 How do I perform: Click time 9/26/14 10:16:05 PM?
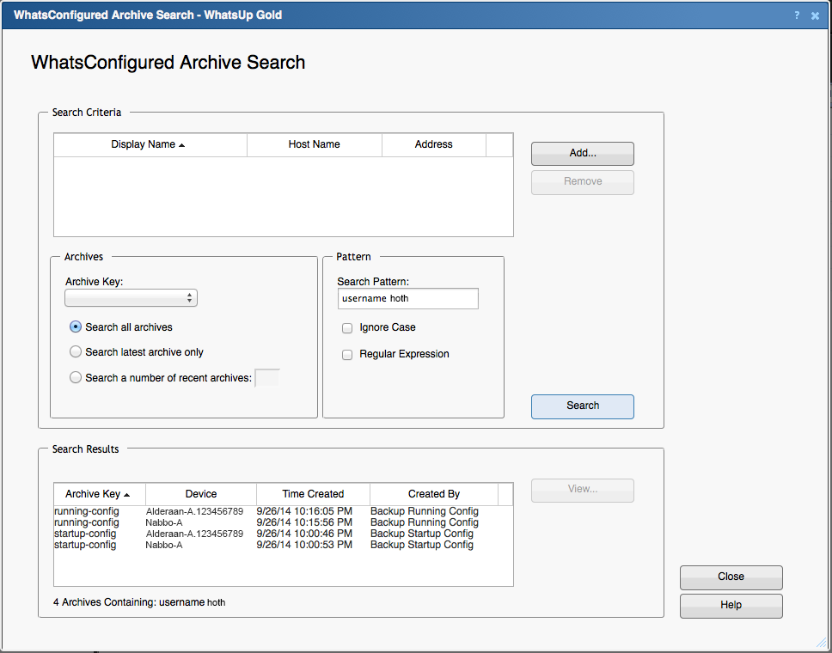click(x=304, y=511)
